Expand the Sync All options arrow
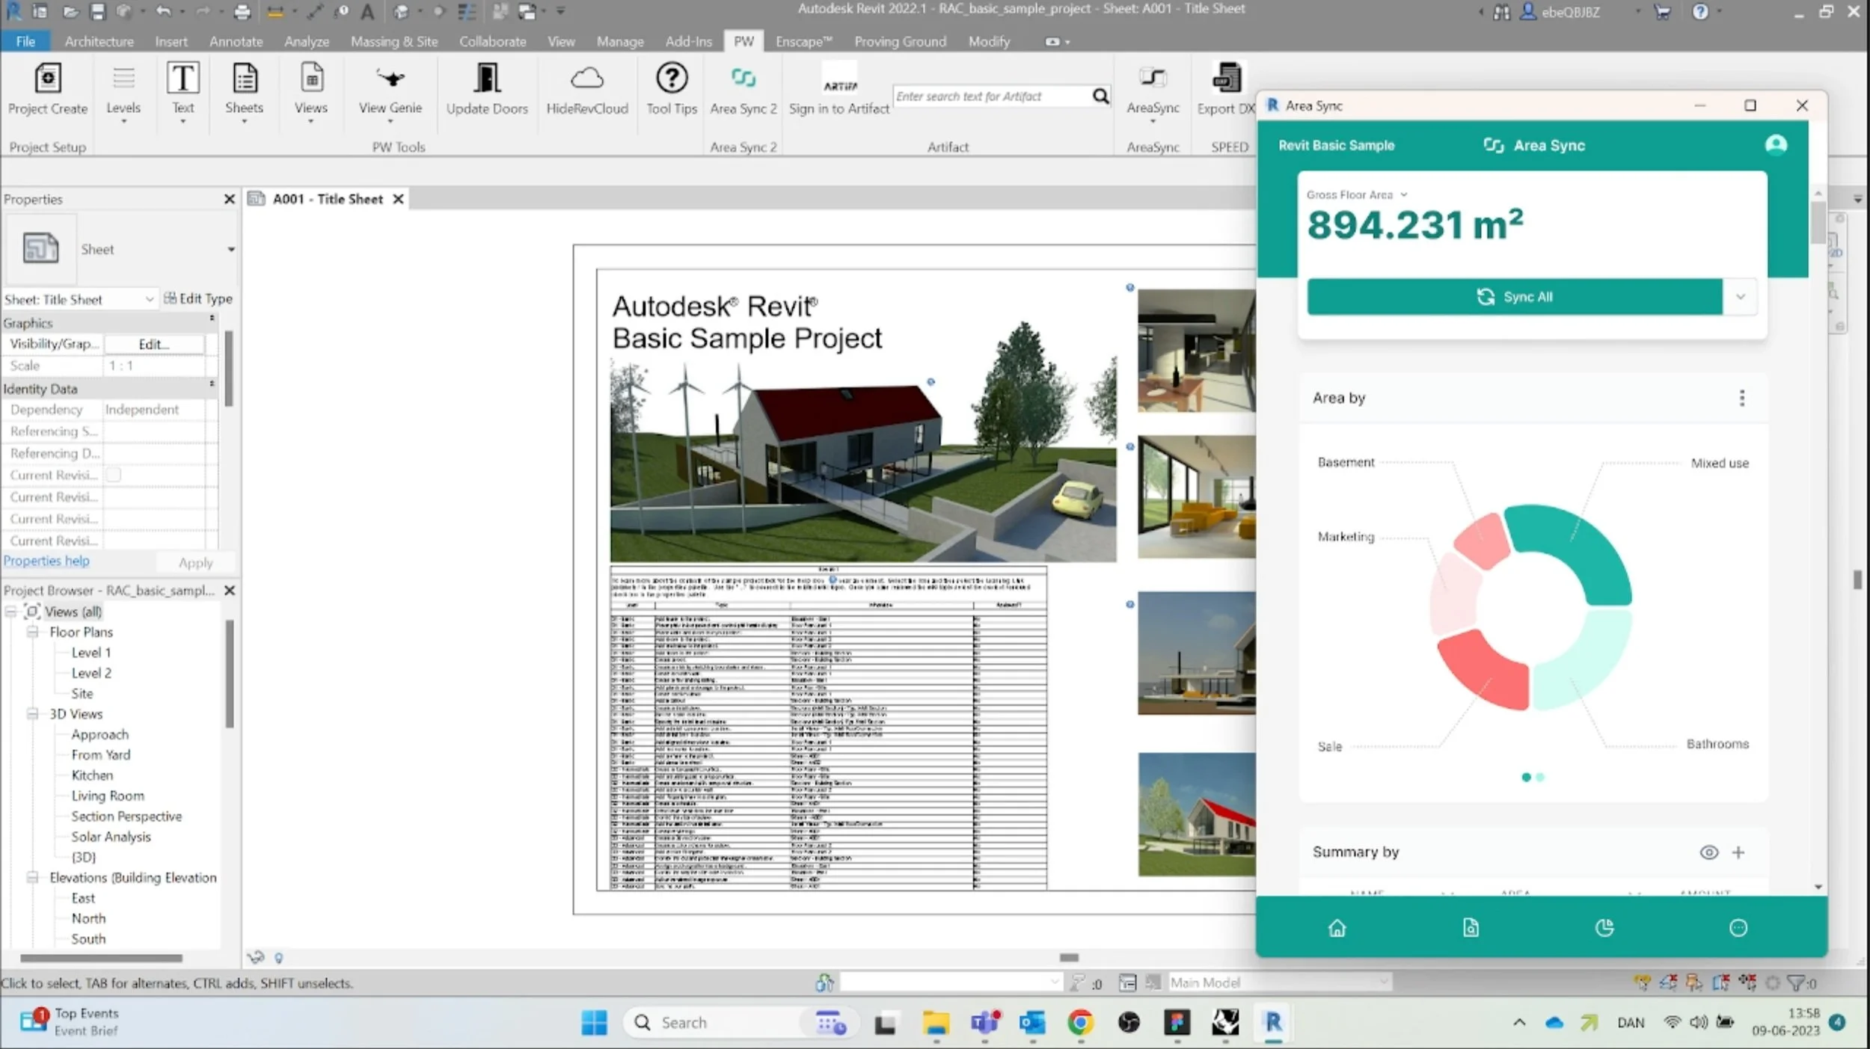Image resolution: width=1870 pixels, height=1049 pixels. 1741,297
